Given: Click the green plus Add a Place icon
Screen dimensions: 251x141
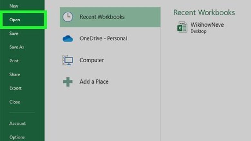Looking at the screenshot, I should coord(68,82).
